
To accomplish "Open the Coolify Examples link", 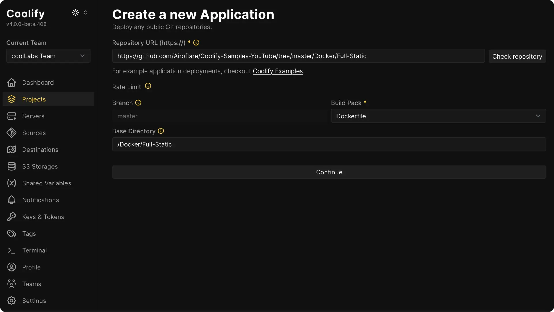I will (278, 71).
